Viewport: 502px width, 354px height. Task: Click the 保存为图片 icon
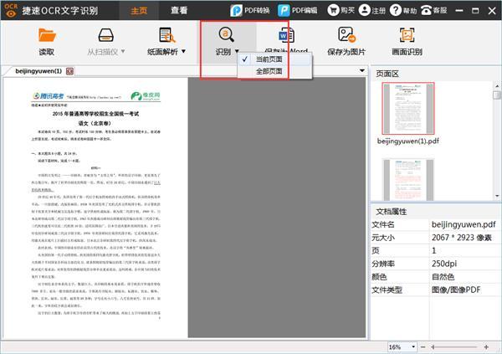[x=346, y=34]
